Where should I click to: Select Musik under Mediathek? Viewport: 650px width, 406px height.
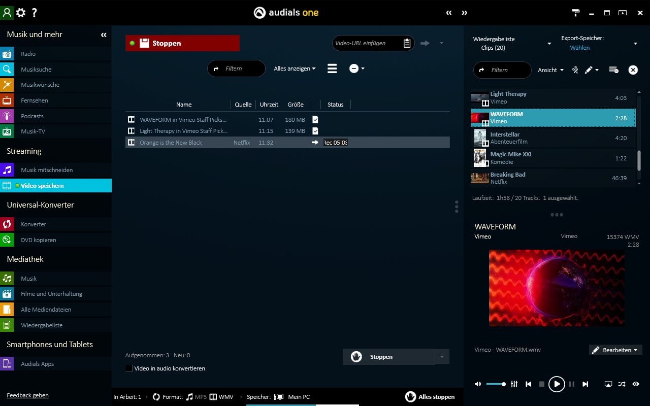click(x=56, y=279)
